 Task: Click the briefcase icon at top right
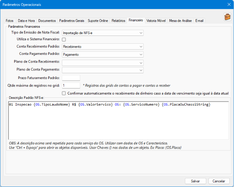coord(227,17)
